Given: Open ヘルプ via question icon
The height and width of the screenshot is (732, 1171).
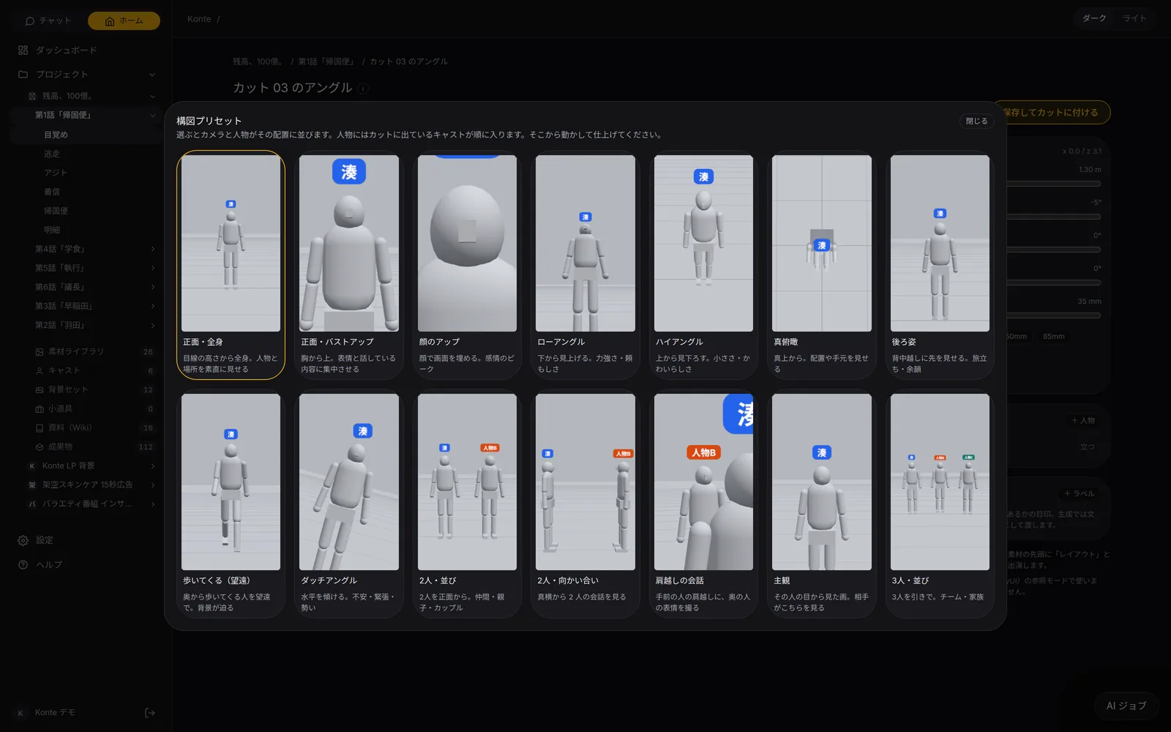Looking at the screenshot, I should pos(23,565).
